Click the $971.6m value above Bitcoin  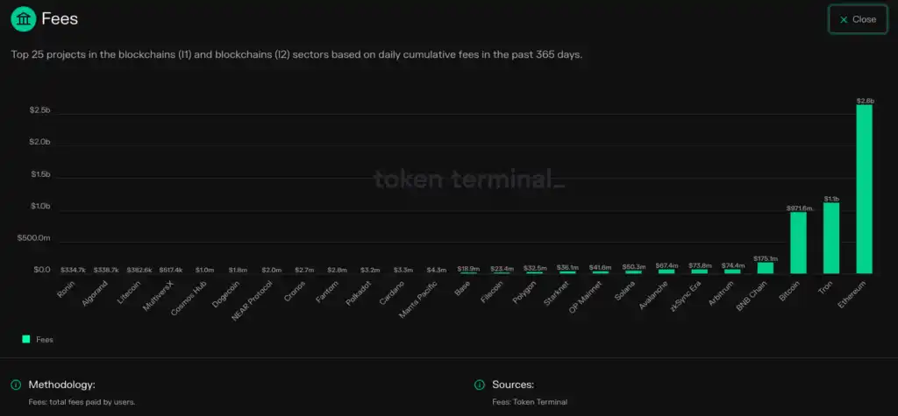(x=798, y=208)
